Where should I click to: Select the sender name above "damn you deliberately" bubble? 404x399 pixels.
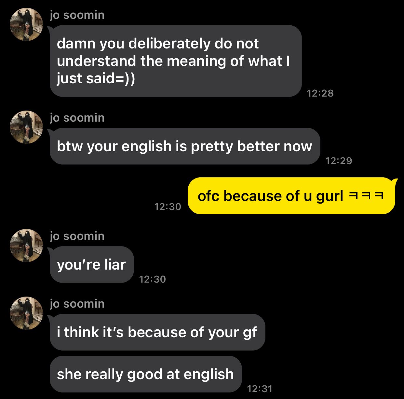[77, 15]
